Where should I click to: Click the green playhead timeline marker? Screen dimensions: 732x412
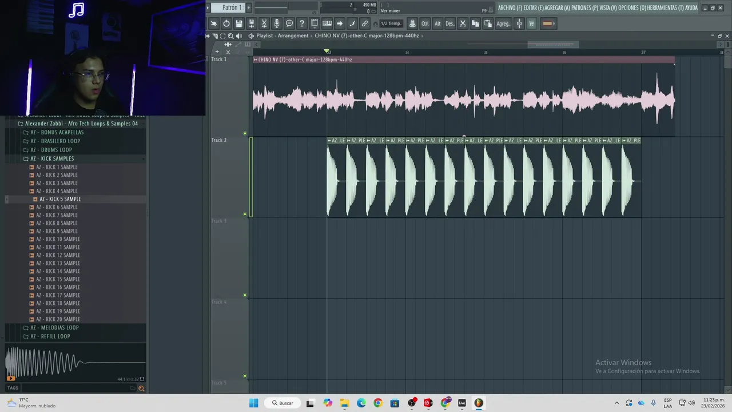pos(327,51)
